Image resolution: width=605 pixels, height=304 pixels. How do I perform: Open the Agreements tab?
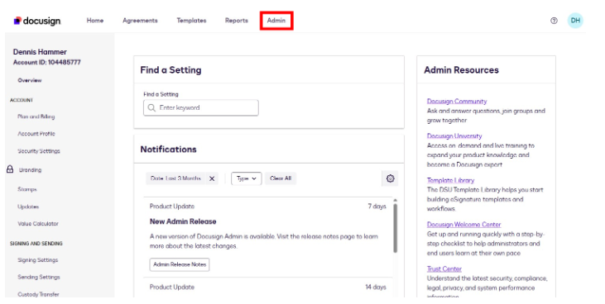[140, 21]
